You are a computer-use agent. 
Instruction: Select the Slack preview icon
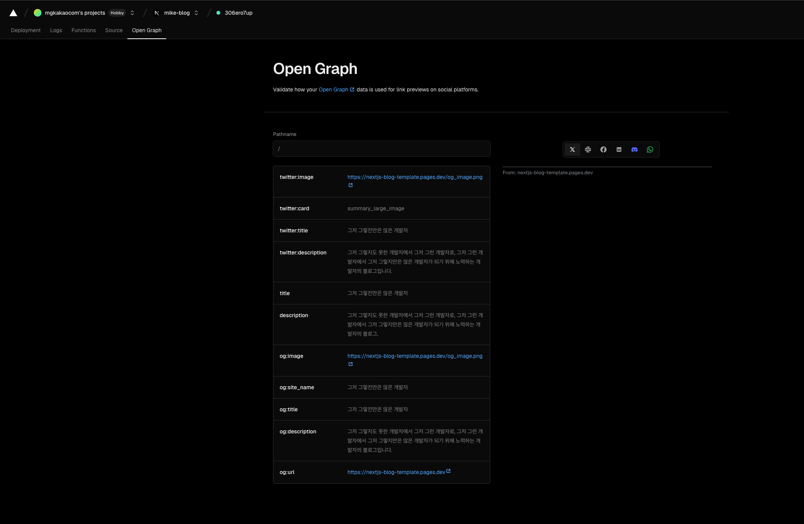588,149
